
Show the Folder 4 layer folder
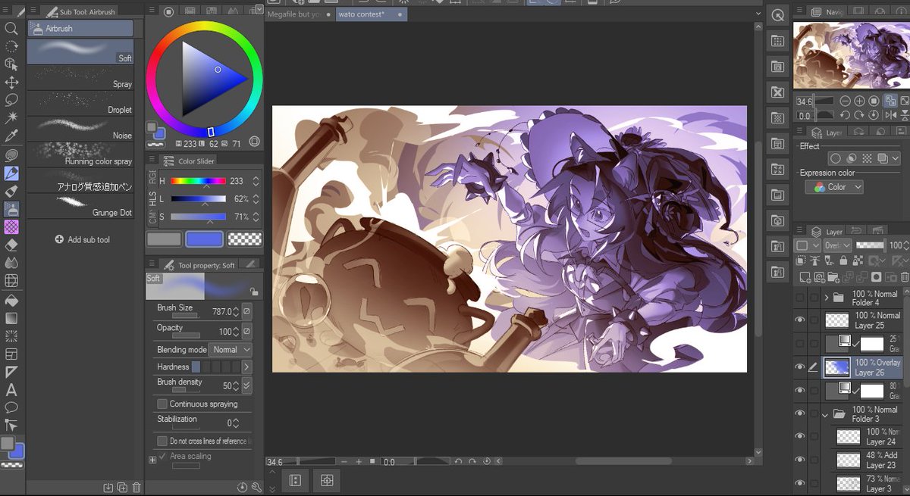click(799, 298)
